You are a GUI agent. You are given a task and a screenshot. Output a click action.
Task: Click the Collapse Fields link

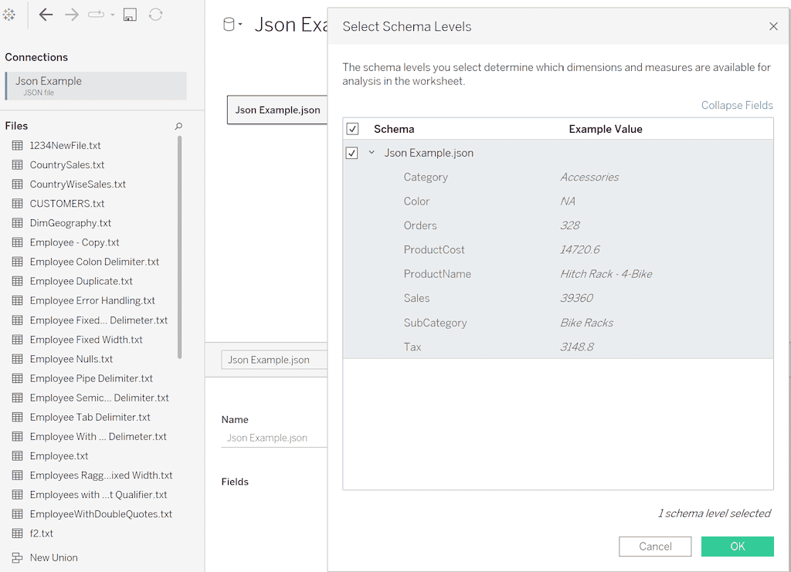tap(736, 105)
